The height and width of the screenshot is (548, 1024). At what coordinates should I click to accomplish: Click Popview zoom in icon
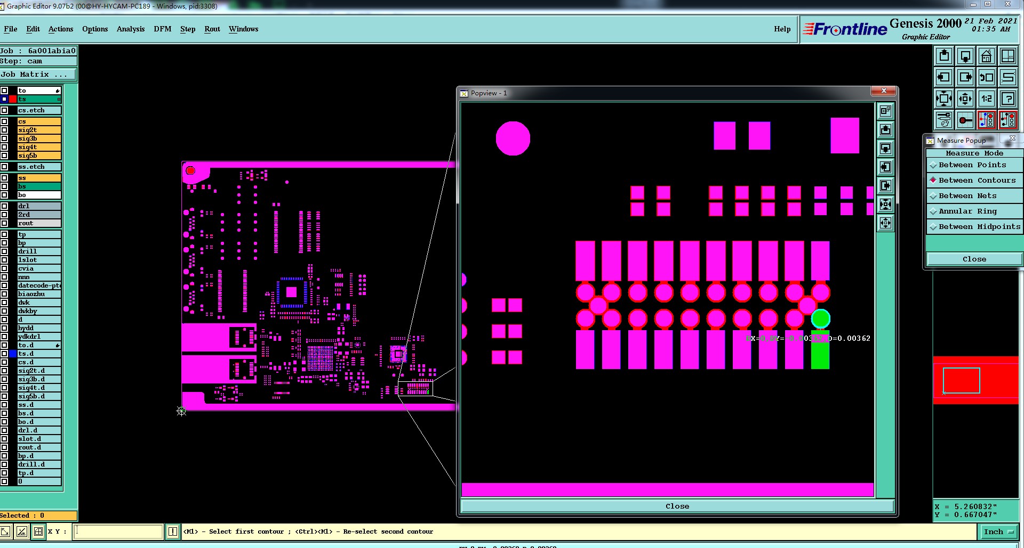point(885,204)
